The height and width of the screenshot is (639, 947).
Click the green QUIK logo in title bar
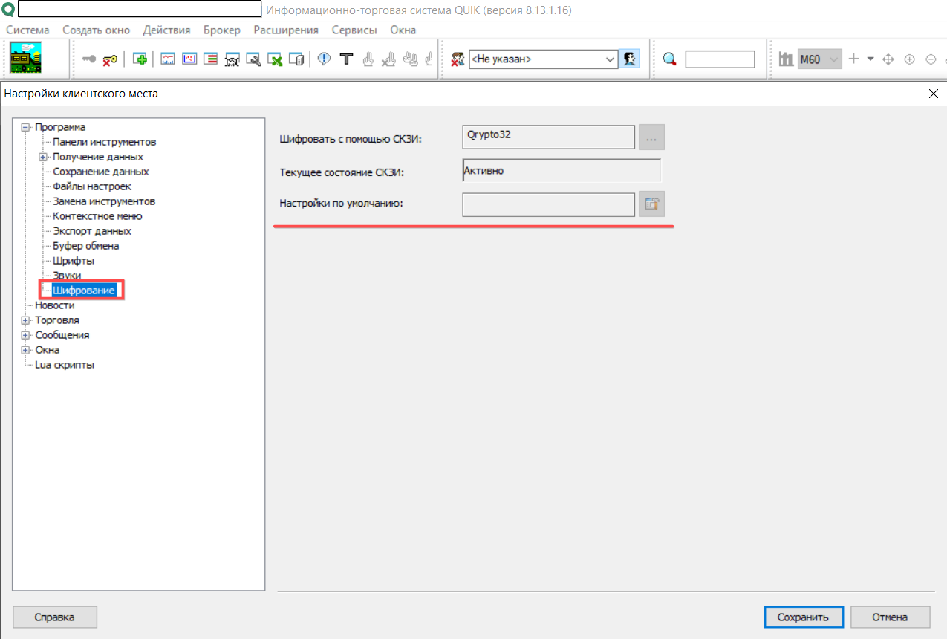(x=7, y=10)
